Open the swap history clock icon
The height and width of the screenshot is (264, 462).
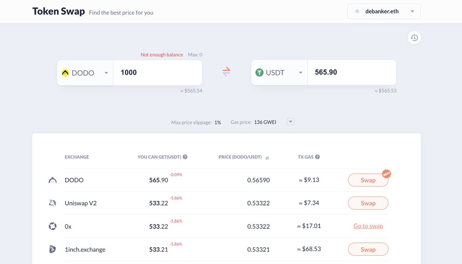click(414, 38)
